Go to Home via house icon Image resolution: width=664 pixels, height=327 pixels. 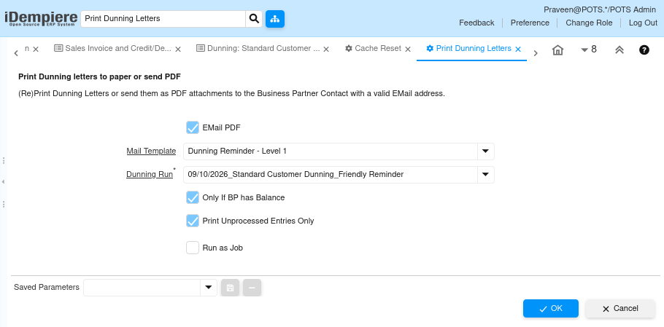(557, 50)
